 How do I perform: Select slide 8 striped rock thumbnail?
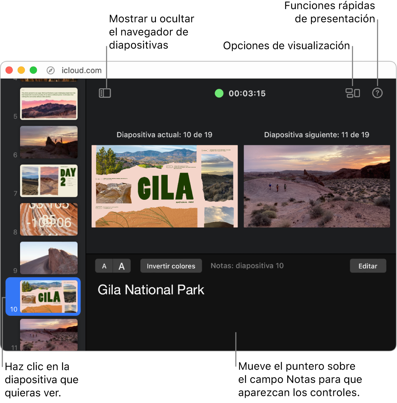tap(48, 220)
